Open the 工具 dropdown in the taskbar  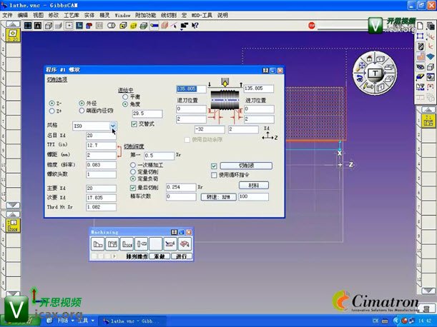tap(82, 321)
